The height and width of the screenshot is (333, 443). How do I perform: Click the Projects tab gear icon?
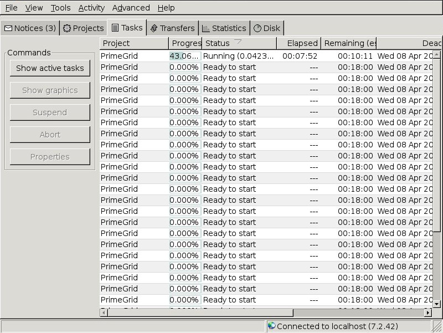click(67, 28)
